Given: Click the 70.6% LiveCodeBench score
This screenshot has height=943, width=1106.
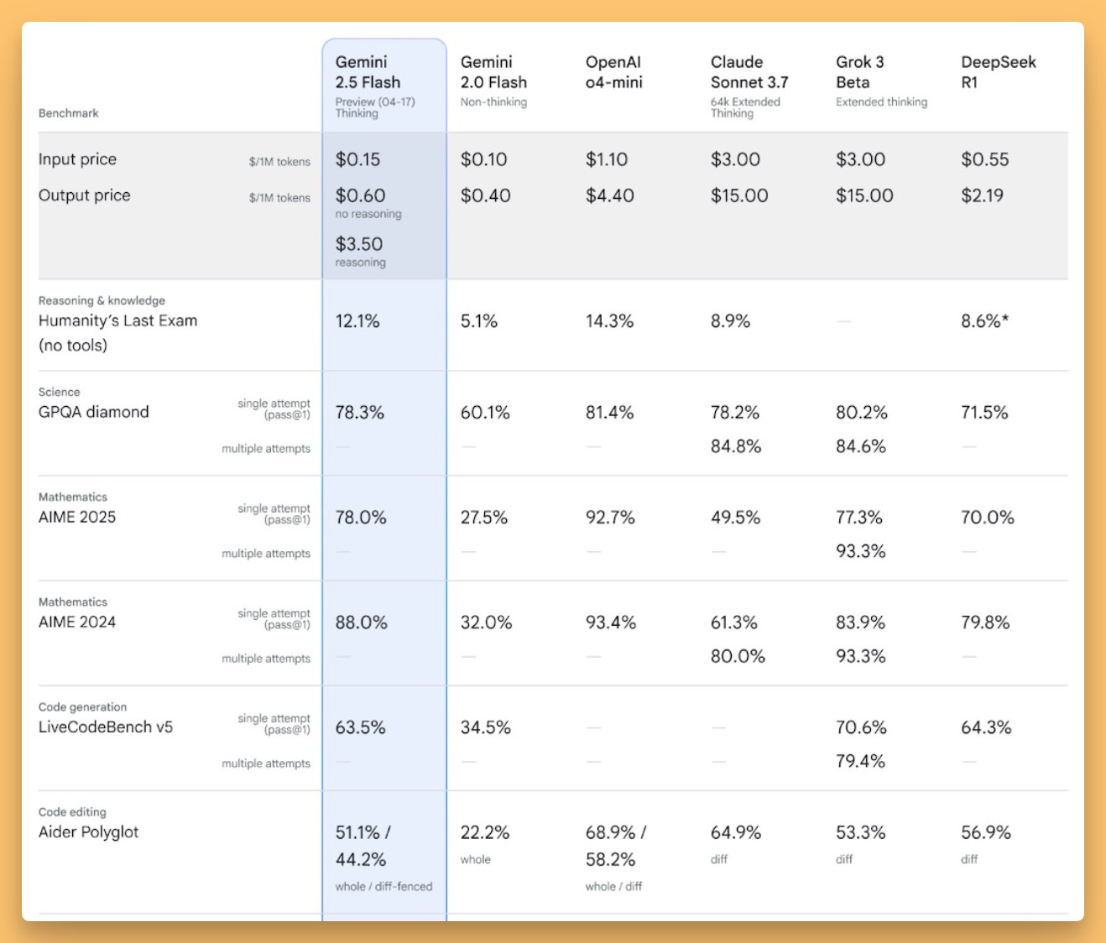Looking at the screenshot, I should (861, 727).
